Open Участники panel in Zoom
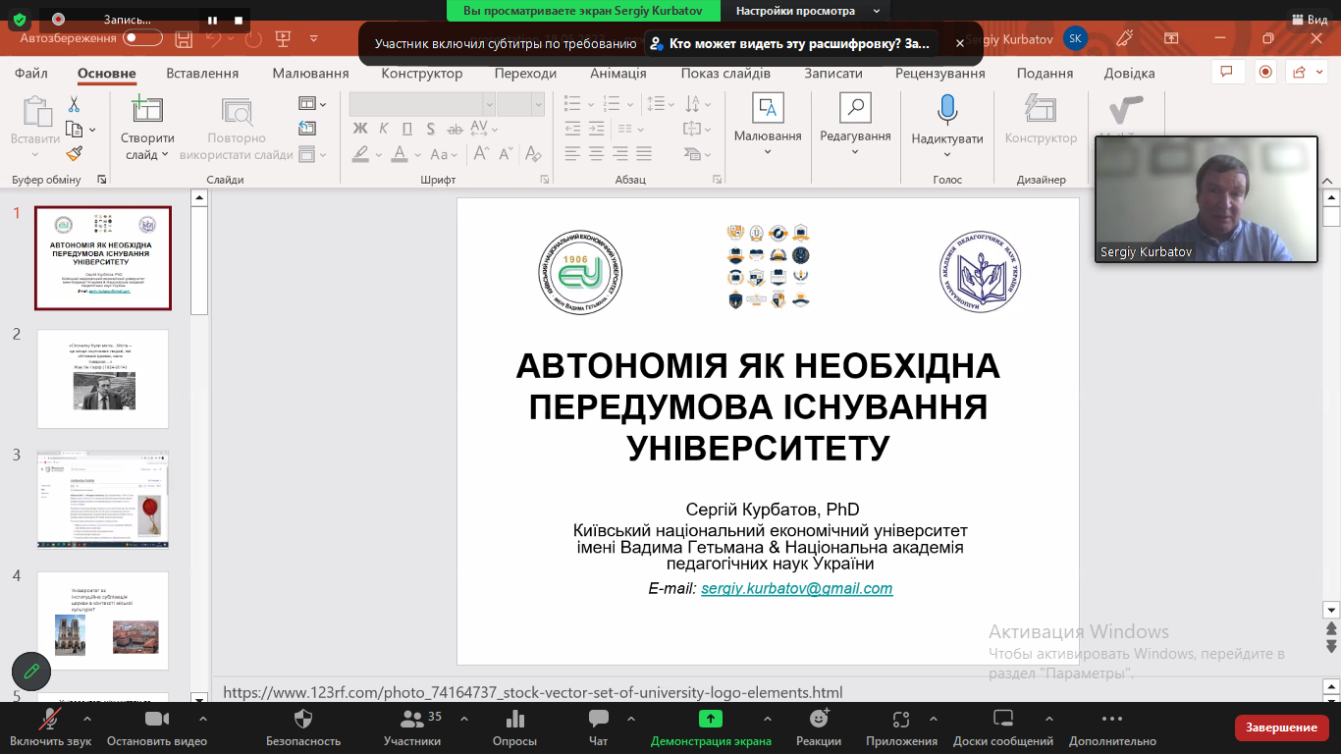 point(412,728)
